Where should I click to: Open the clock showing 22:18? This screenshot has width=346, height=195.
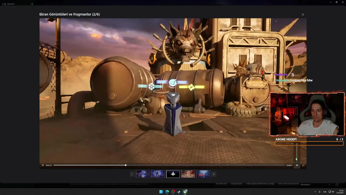(340, 192)
